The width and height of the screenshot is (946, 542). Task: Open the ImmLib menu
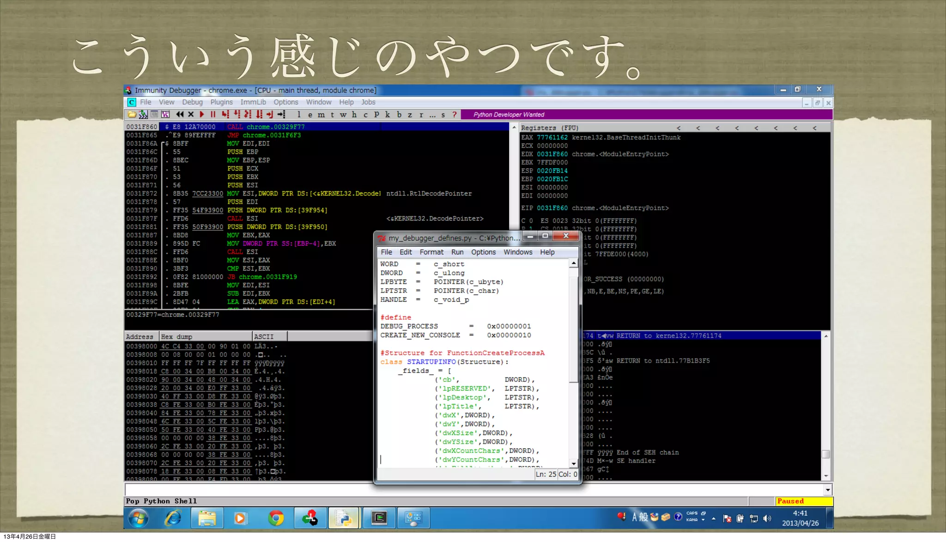click(253, 102)
